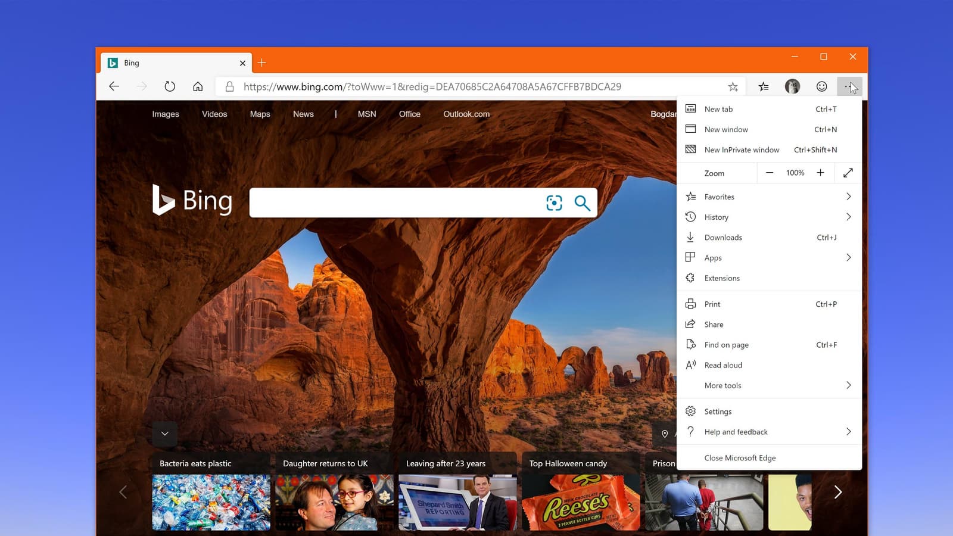953x536 pixels.
Task: Click the Bing search magnifier icon
Action: (x=582, y=203)
